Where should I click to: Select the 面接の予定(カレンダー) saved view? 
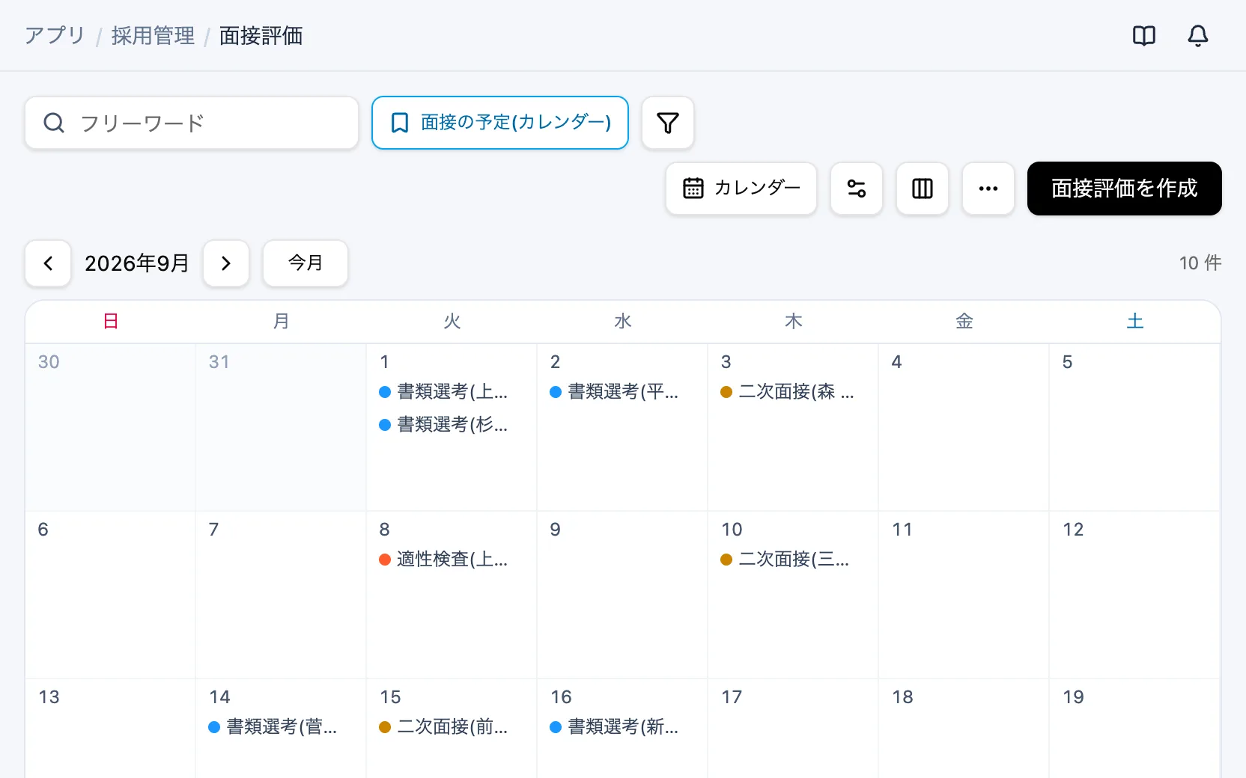click(x=500, y=123)
